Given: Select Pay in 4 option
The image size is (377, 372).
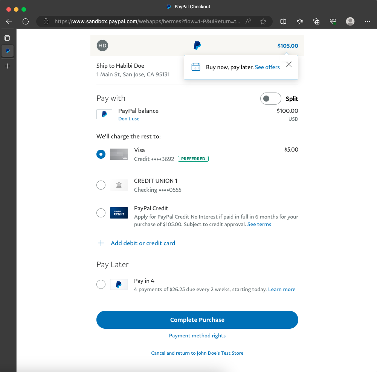Looking at the screenshot, I should point(101,284).
